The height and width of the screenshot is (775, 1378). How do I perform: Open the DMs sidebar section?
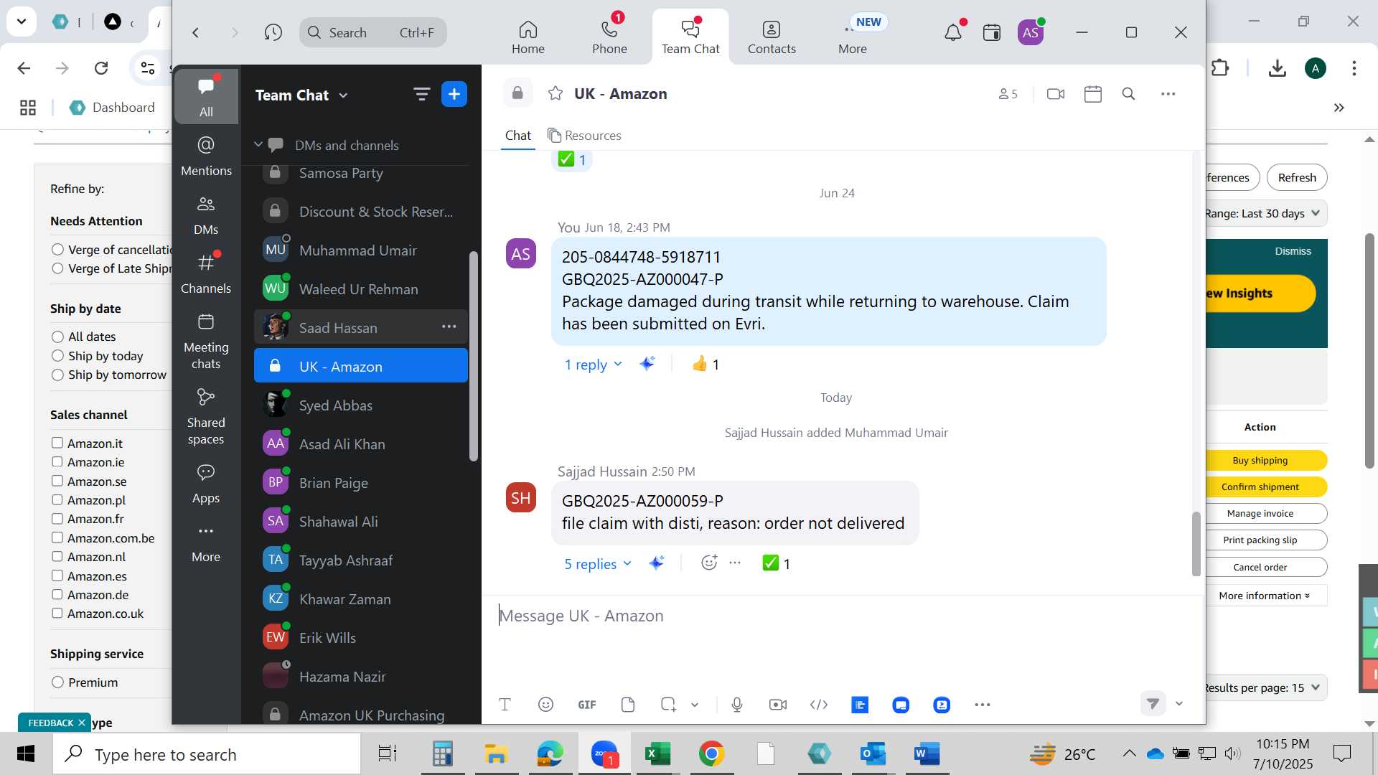(206, 215)
